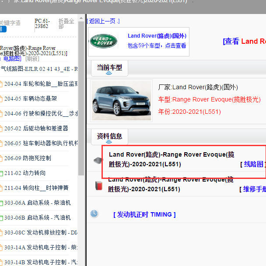Viewport: 266px width, 266px height.
Task: Click the 返回上一页 link
Action: tap(103, 21)
